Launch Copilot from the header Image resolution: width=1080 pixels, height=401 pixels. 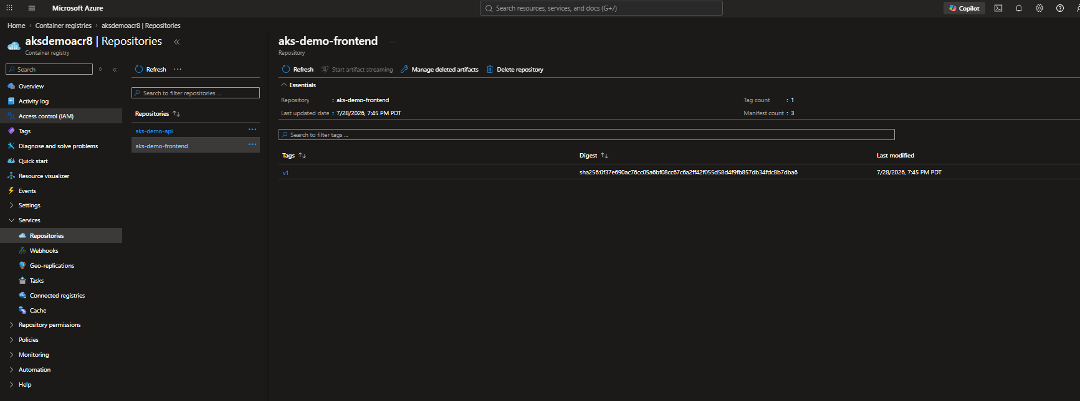pyautogui.click(x=964, y=8)
